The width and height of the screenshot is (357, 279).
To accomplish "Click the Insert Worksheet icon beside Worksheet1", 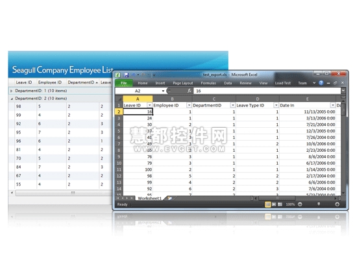I will tap(170, 199).
